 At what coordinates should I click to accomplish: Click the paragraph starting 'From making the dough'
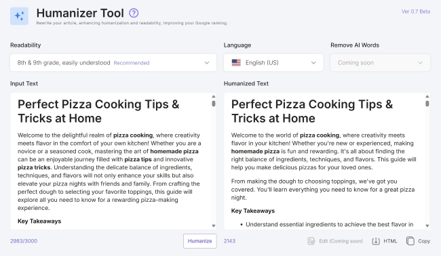tap(323, 190)
